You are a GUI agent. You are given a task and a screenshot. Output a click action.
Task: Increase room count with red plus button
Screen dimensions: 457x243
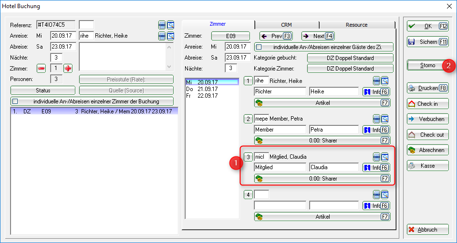click(x=68, y=69)
